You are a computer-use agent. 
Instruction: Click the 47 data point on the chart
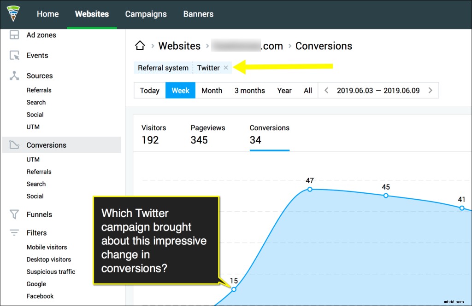(x=309, y=189)
